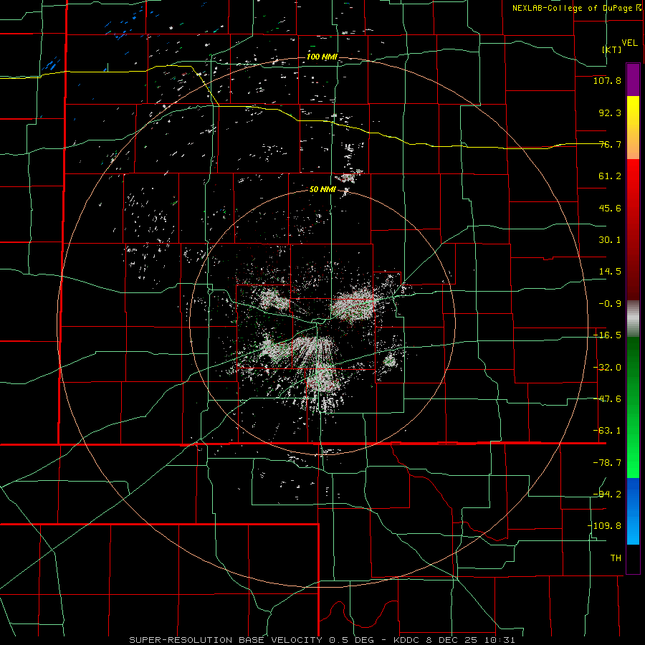The image size is (645, 645).
Task: Click the VEL legend title
Action: (x=629, y=43)
